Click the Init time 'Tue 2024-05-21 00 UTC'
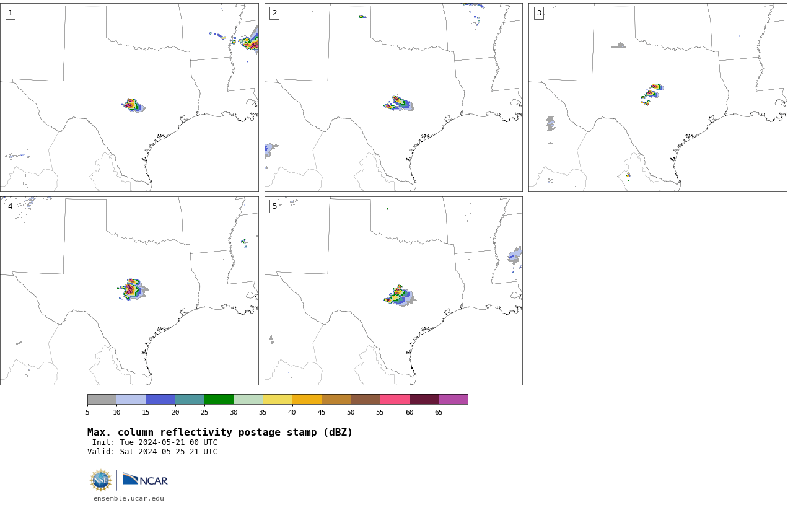The image size is (793, 505). (169, 442)
